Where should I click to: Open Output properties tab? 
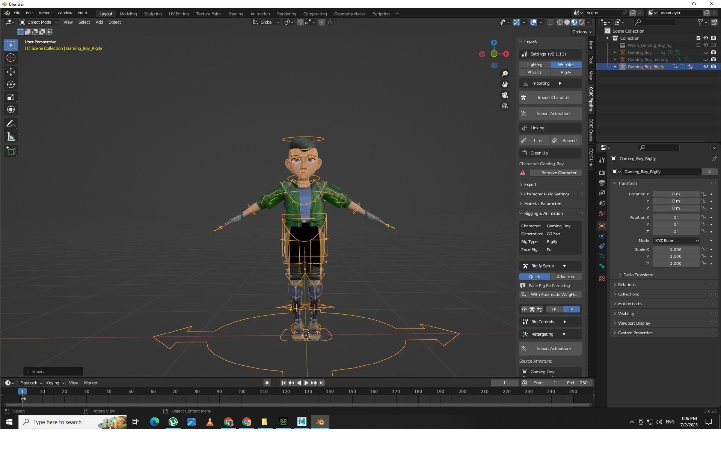(602, 183)
